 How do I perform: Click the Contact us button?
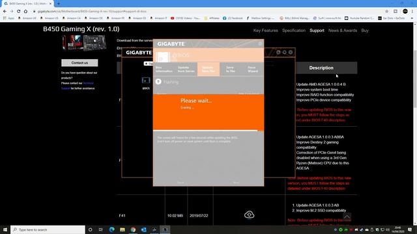79,62
